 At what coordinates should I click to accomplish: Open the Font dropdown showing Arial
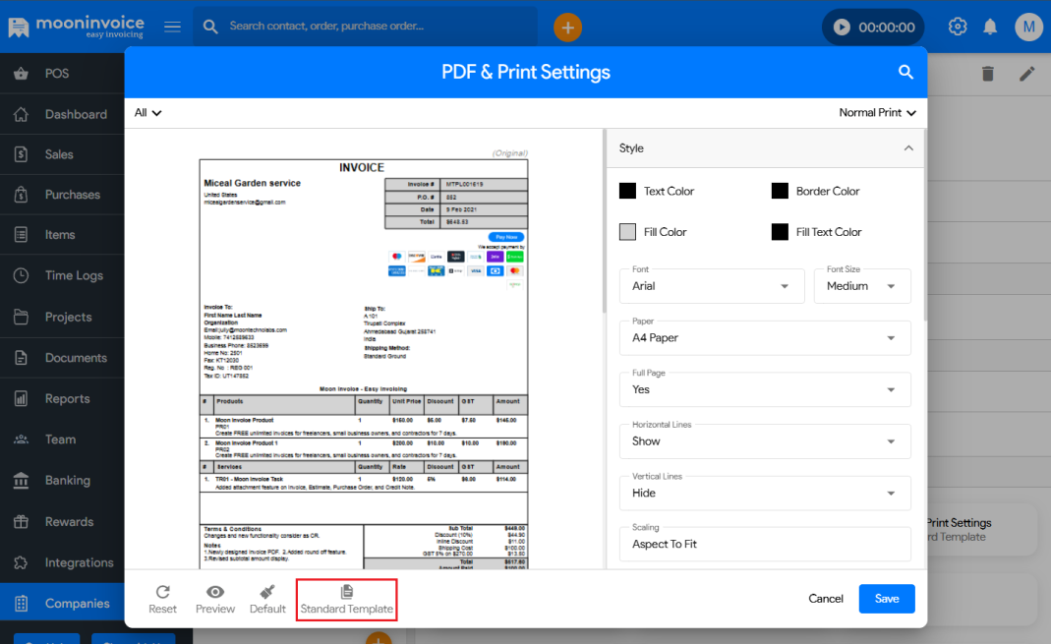pos(712,286)
